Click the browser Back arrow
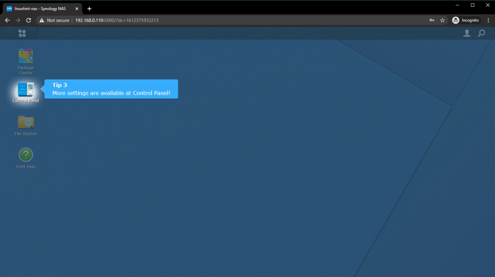The image size is (495, 277). [7, 20]
